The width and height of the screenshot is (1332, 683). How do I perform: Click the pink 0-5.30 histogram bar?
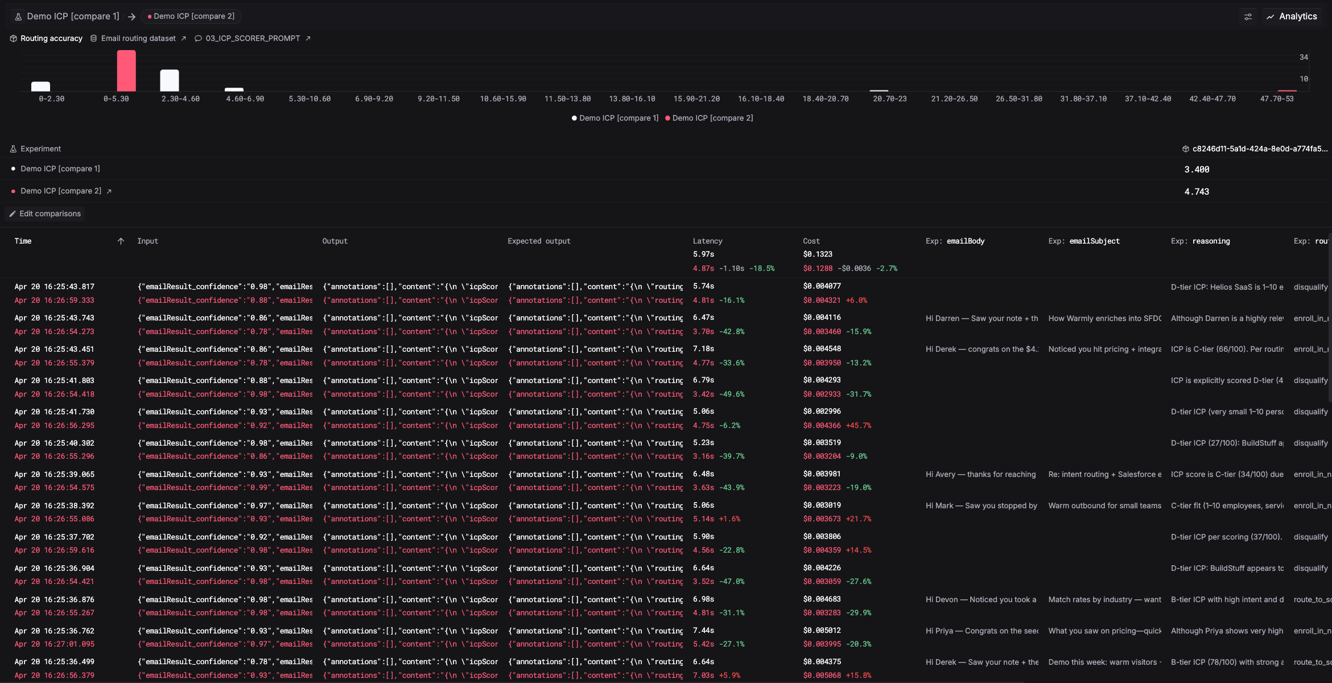click(126, 71)
